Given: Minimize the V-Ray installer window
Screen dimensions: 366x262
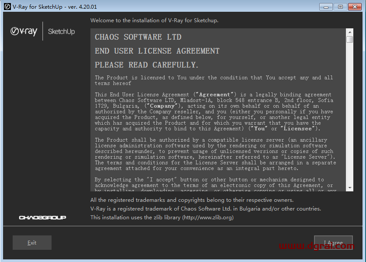Looking at the screenshot, I should point(327,7).
